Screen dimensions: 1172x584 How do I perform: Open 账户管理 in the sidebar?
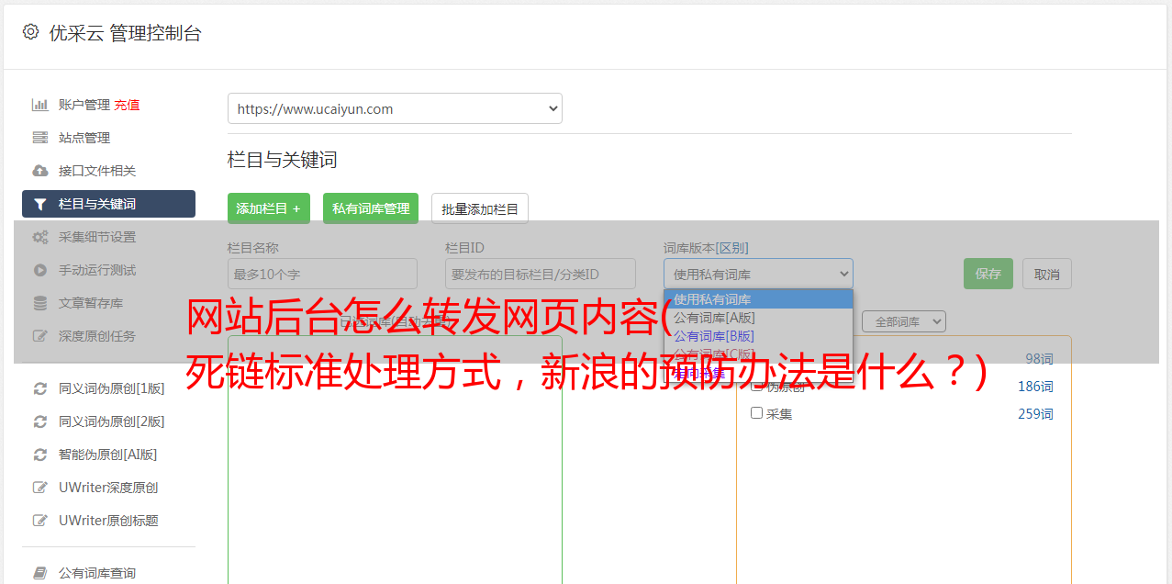(84, 105)
